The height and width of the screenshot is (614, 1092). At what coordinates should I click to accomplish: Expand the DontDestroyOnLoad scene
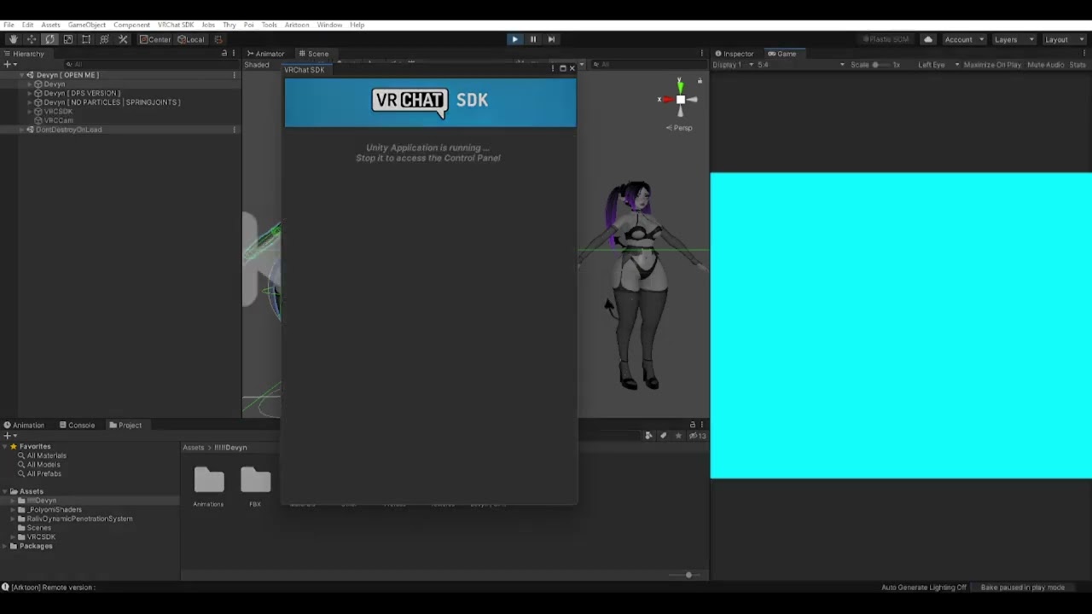point(22,130)
